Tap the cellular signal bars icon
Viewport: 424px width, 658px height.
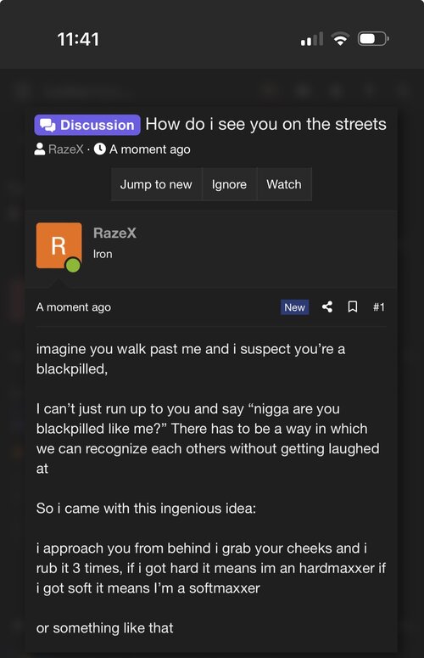[x=312, y=39]
